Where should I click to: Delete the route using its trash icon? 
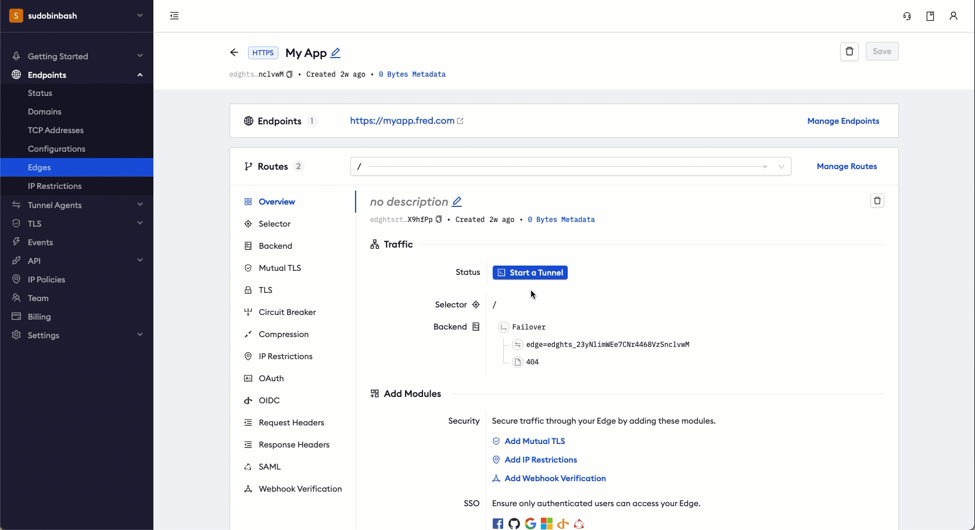pyautogui.click(x=877, y=201)
